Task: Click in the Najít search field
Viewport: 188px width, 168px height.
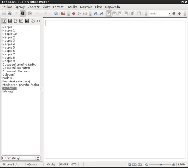Action: pos(158,13)
